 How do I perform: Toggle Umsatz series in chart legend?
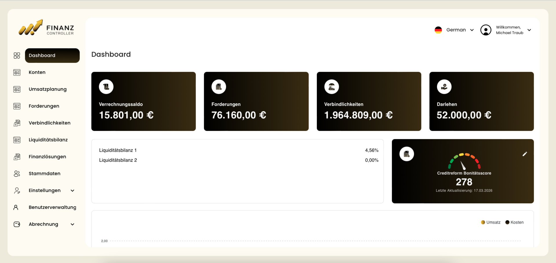491,222
